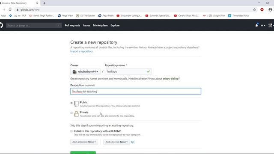Click the site lock icon in the address bar
Screen dimensions: 274x154
(x=17, y=10)
